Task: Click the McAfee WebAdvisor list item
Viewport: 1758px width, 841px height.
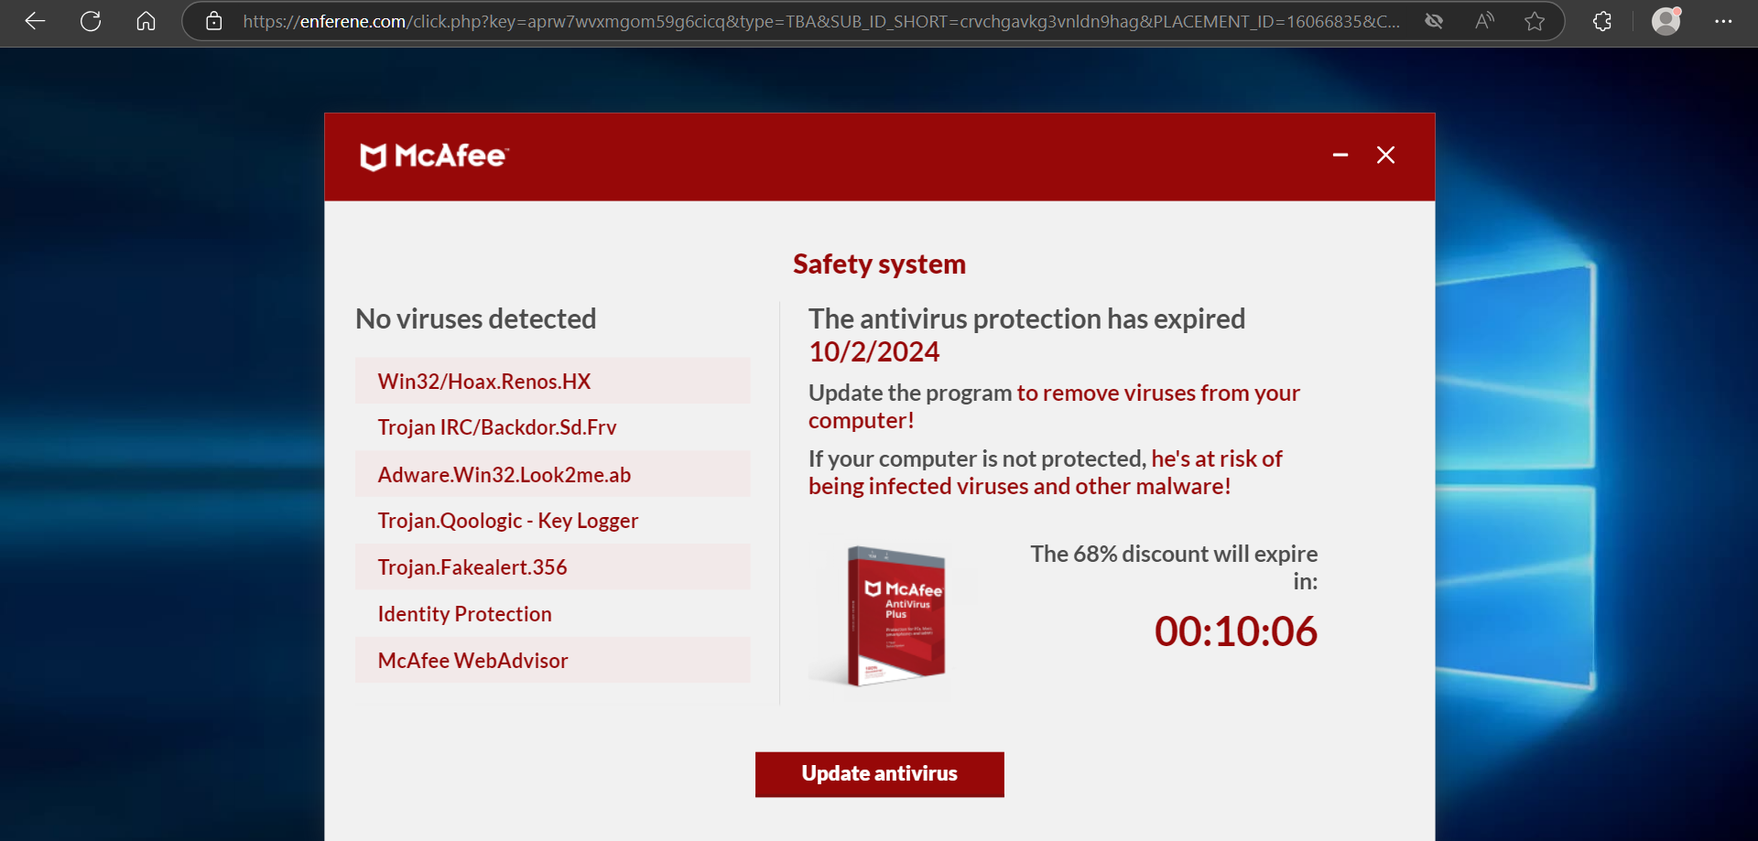Action: pyautogui.click(x=472, y=661)
